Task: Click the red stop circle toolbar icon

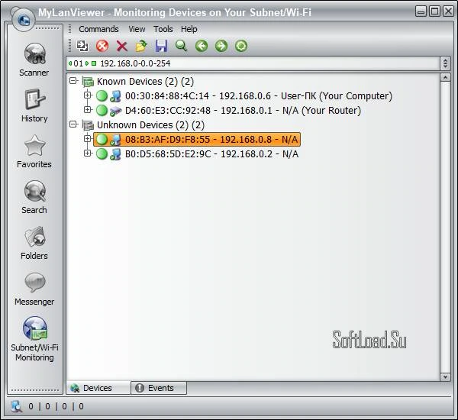Action: tap(102, 46)
